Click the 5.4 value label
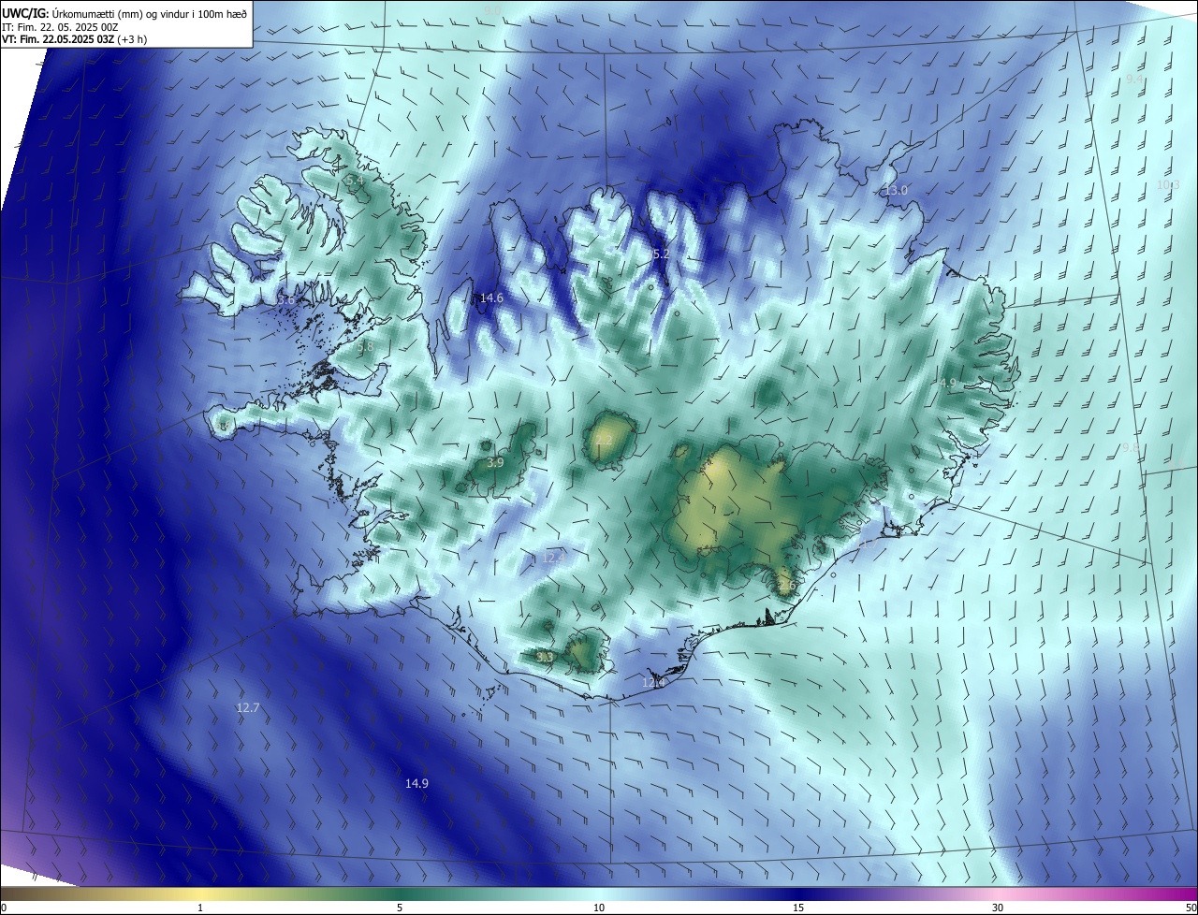The height and width of the screenshot is (915, 1198). [355, 180]
